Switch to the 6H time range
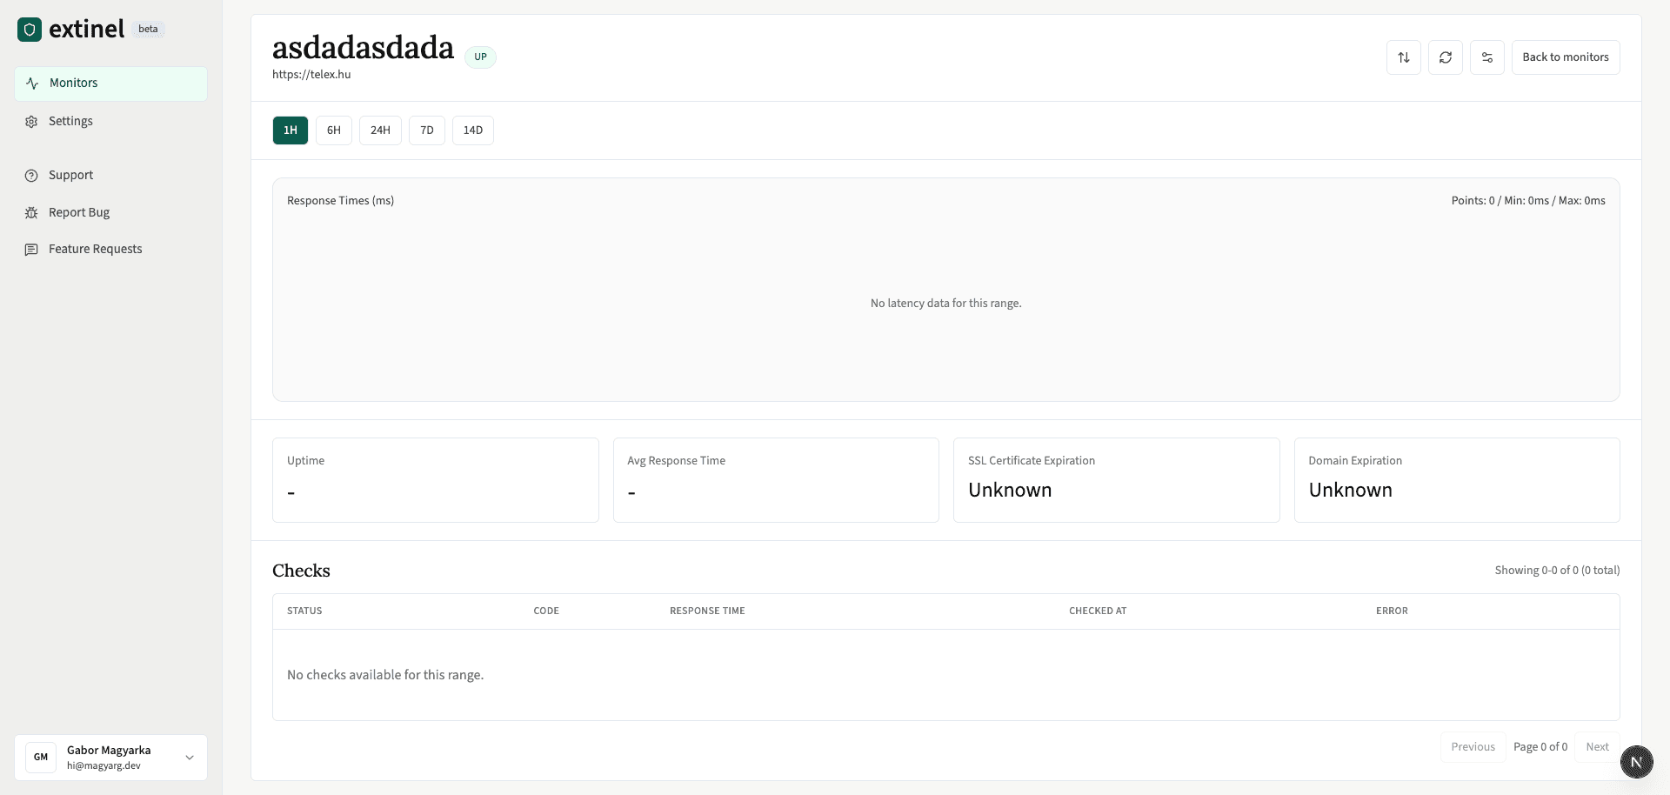Image resolution: width=1670 pixels, height=795 pixels. (x=333, y=130)
